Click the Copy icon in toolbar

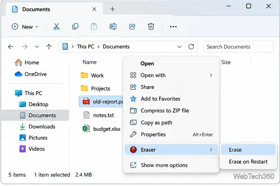click(x=75, y=26)
